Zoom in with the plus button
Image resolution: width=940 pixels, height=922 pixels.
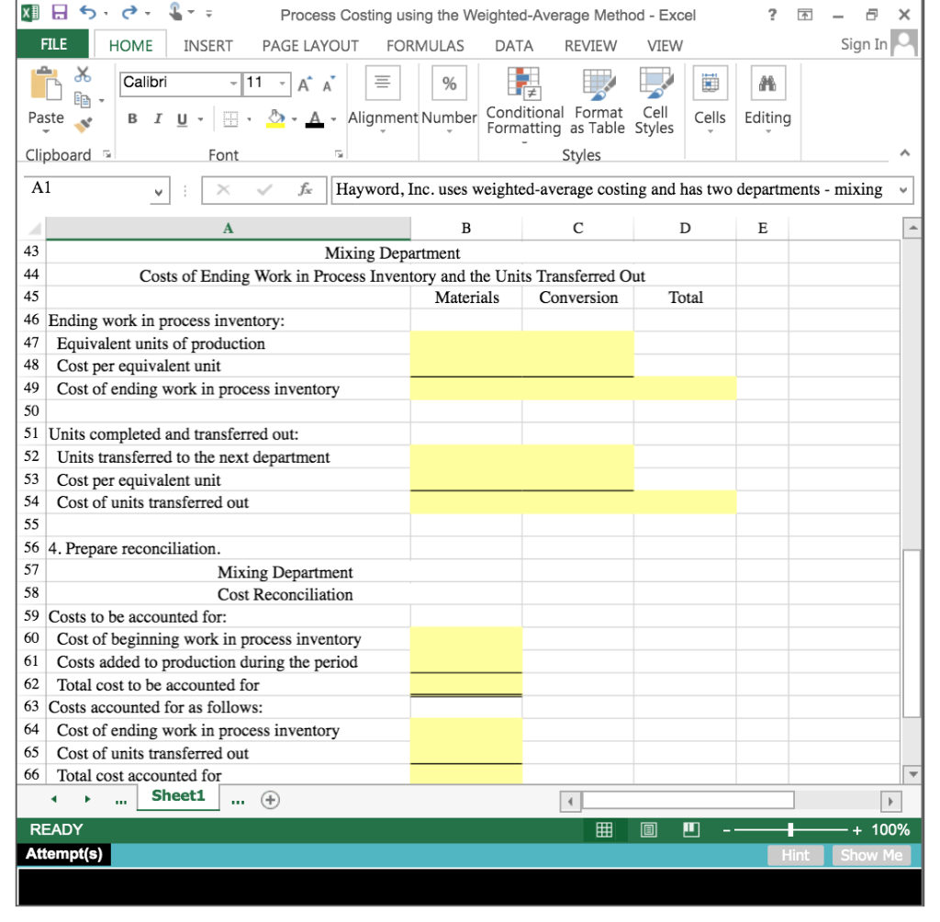tap(856, 830)
